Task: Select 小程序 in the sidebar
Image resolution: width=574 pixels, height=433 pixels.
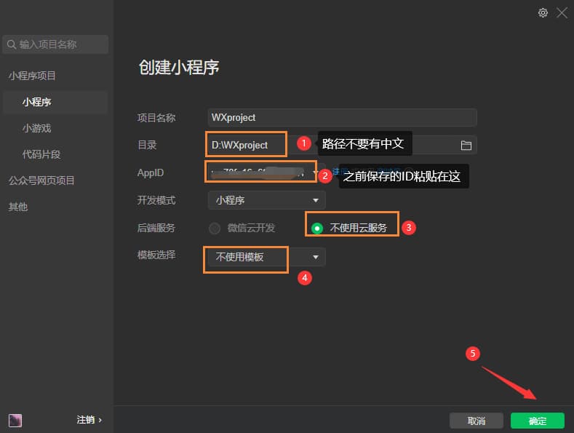Action: (x=36, y=102)
